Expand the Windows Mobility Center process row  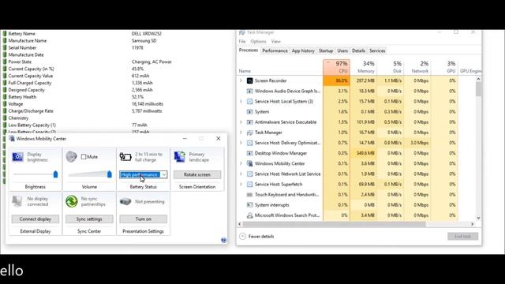[x=241, y=163]
